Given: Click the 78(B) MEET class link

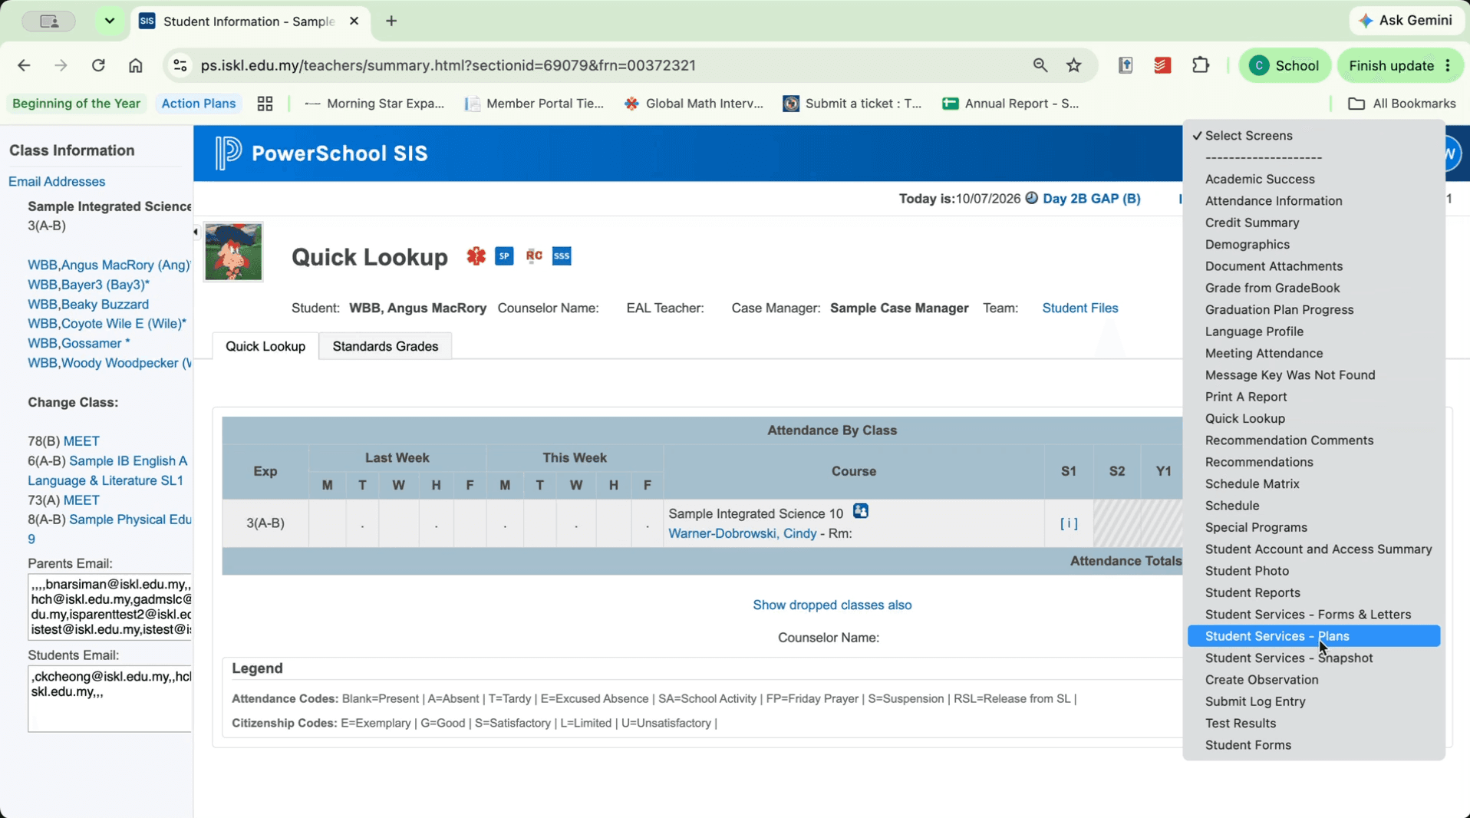Looking at the screenshot, I should point(81,441).
